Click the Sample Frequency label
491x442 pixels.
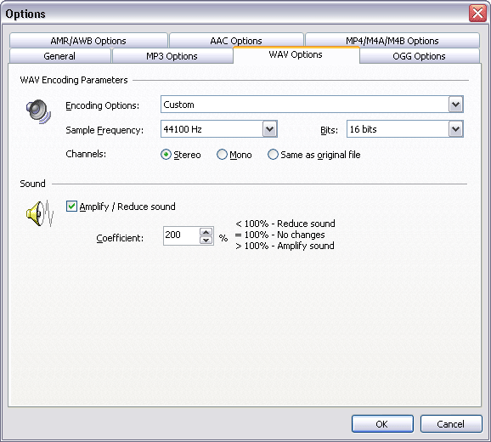point(104,130)
